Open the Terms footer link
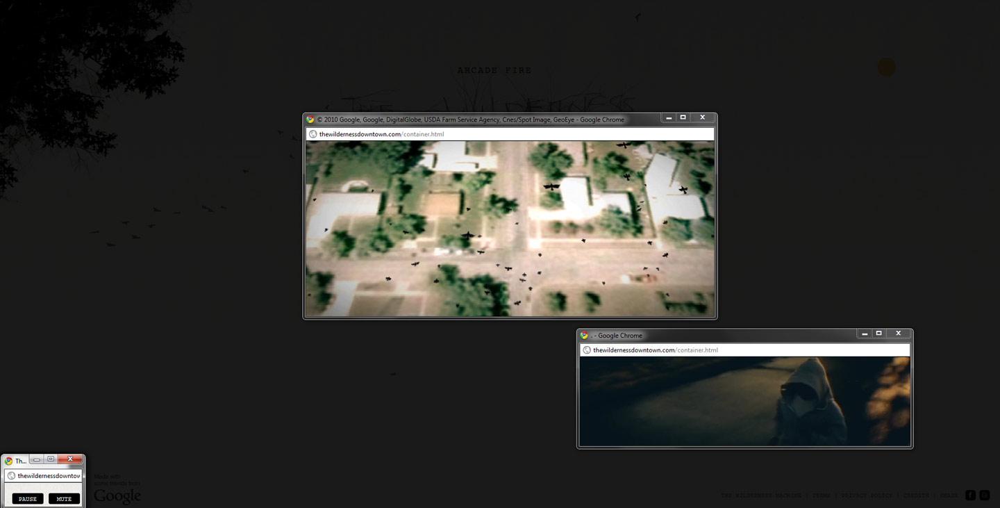Viewport: 1000px width, 508px height. coord(821,495)
